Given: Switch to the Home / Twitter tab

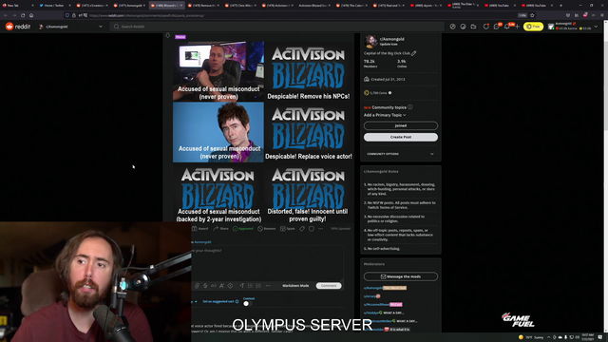Looking at the screenshot, I should pyautogui.click(x=54, y=6).
